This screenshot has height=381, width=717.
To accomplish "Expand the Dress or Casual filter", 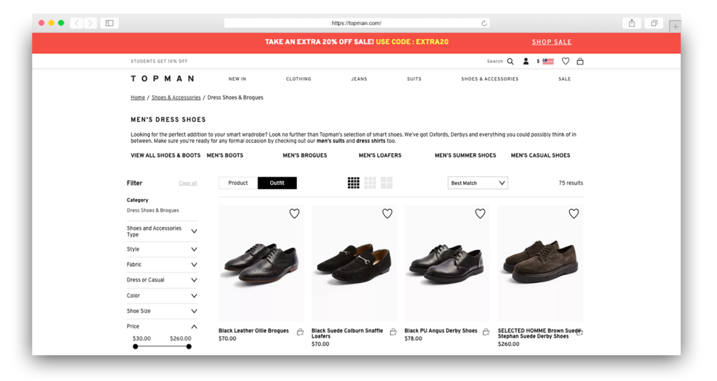I will click(x=162, y=280).
